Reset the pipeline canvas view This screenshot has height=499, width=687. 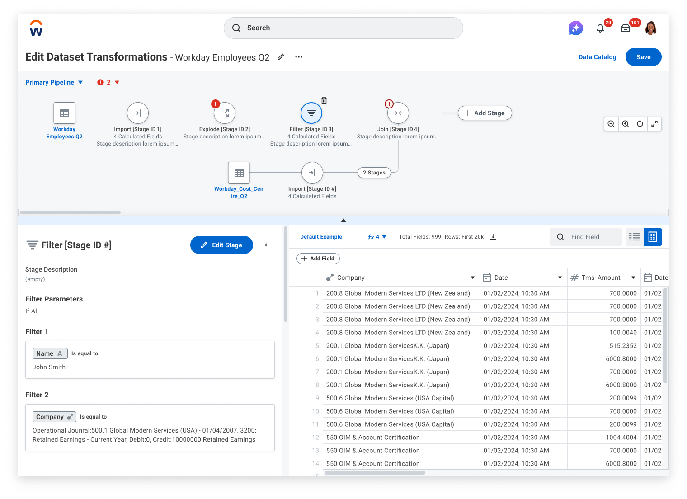coord(640,124)
